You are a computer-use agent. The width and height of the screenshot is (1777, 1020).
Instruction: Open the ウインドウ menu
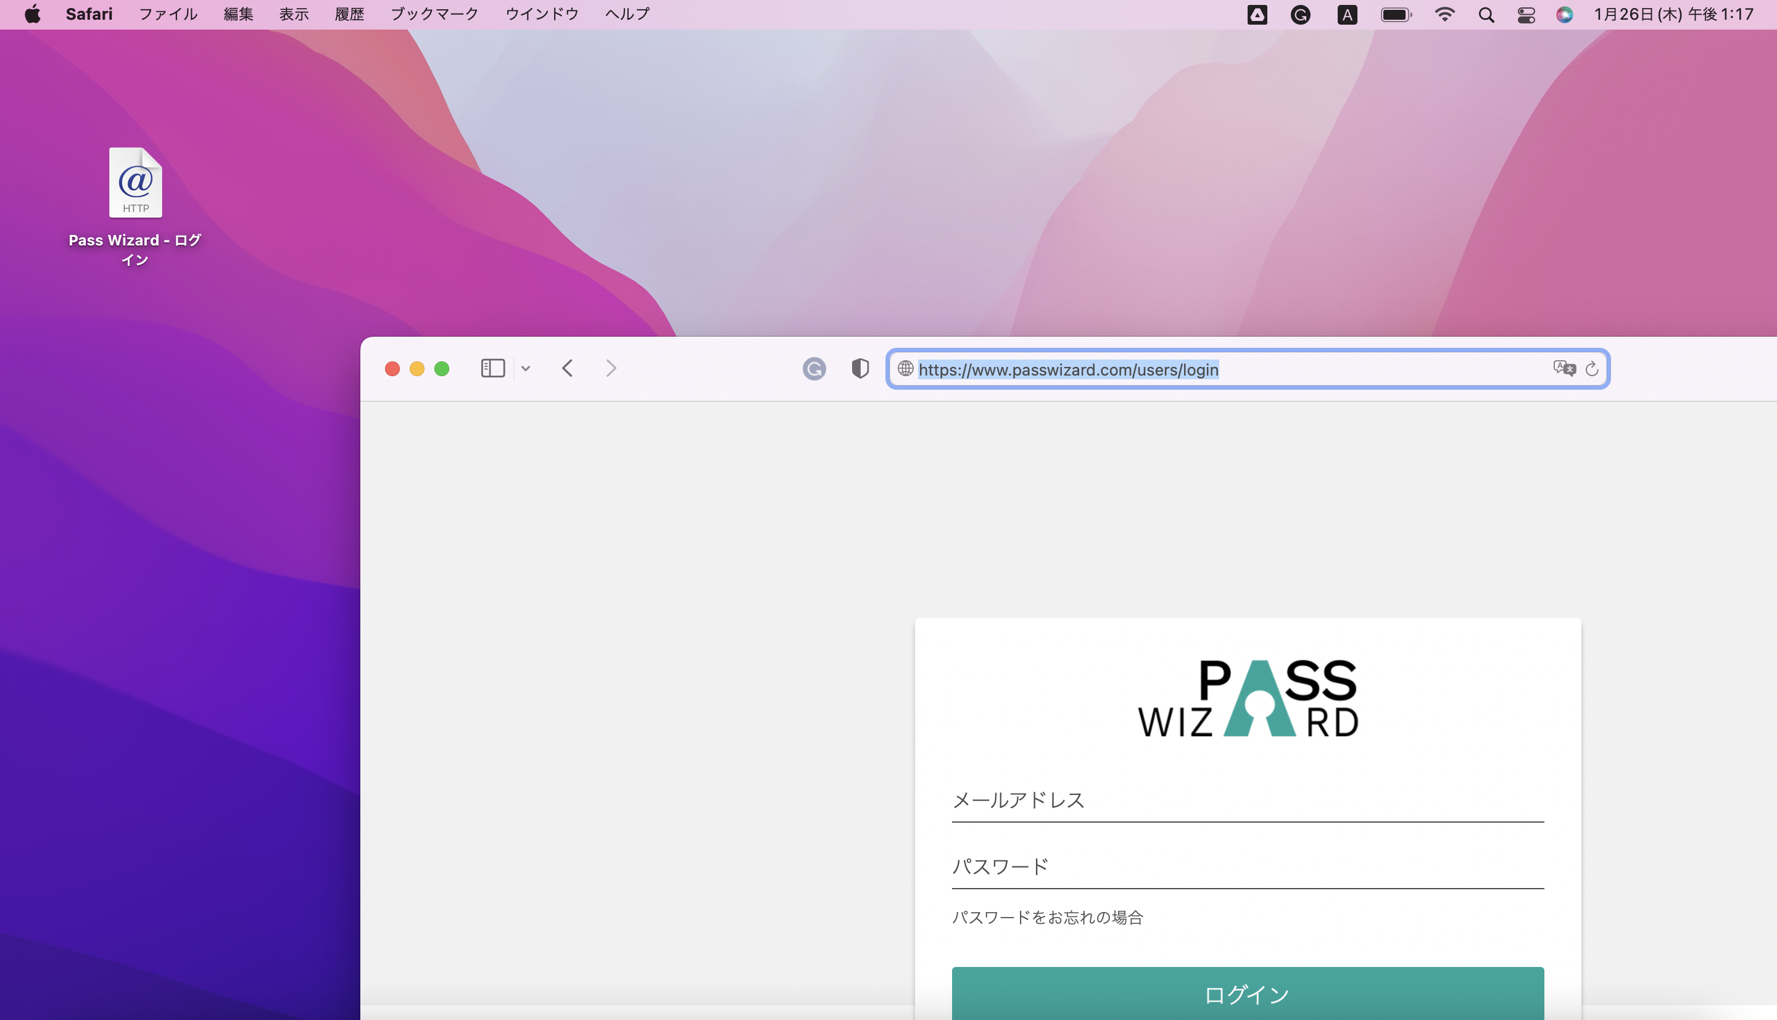point(542,14)
